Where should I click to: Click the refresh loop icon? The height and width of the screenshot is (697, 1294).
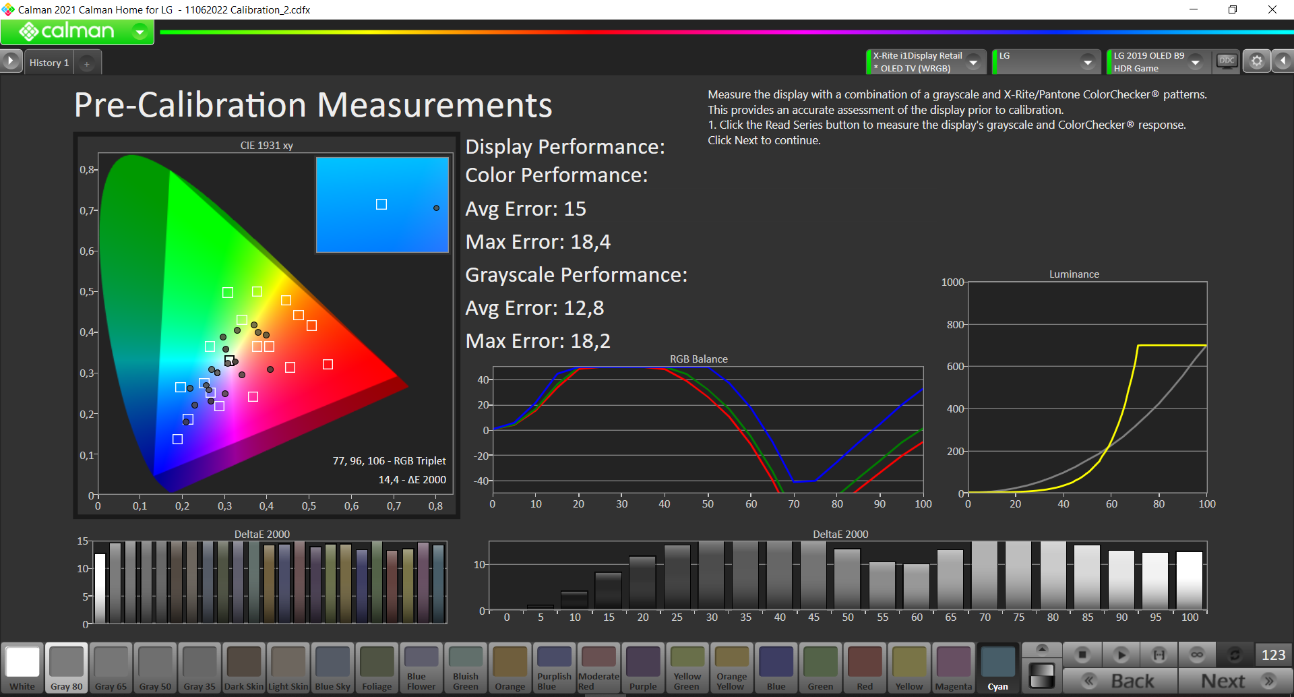point(1235,655)
